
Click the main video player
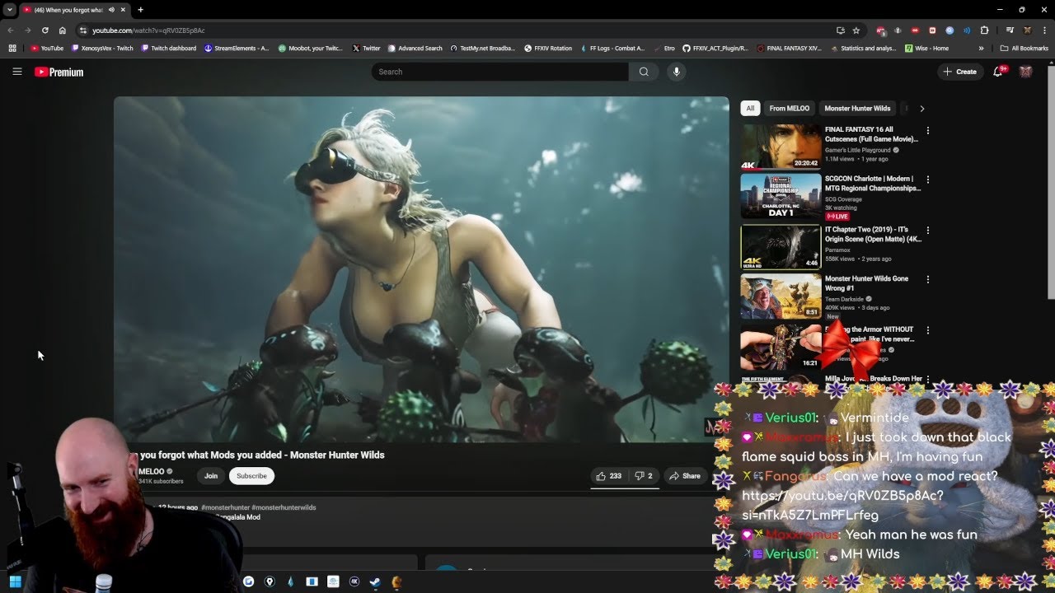pos(421,269)
